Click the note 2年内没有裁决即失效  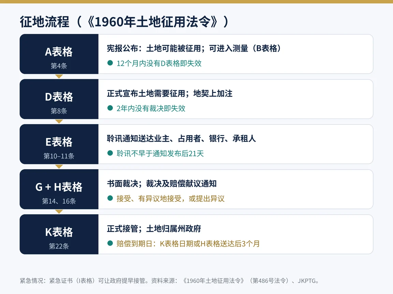coord(151,108)
